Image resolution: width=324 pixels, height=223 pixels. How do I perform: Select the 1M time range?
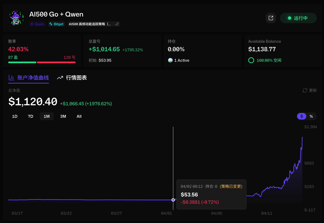click(x=47, y=116)
